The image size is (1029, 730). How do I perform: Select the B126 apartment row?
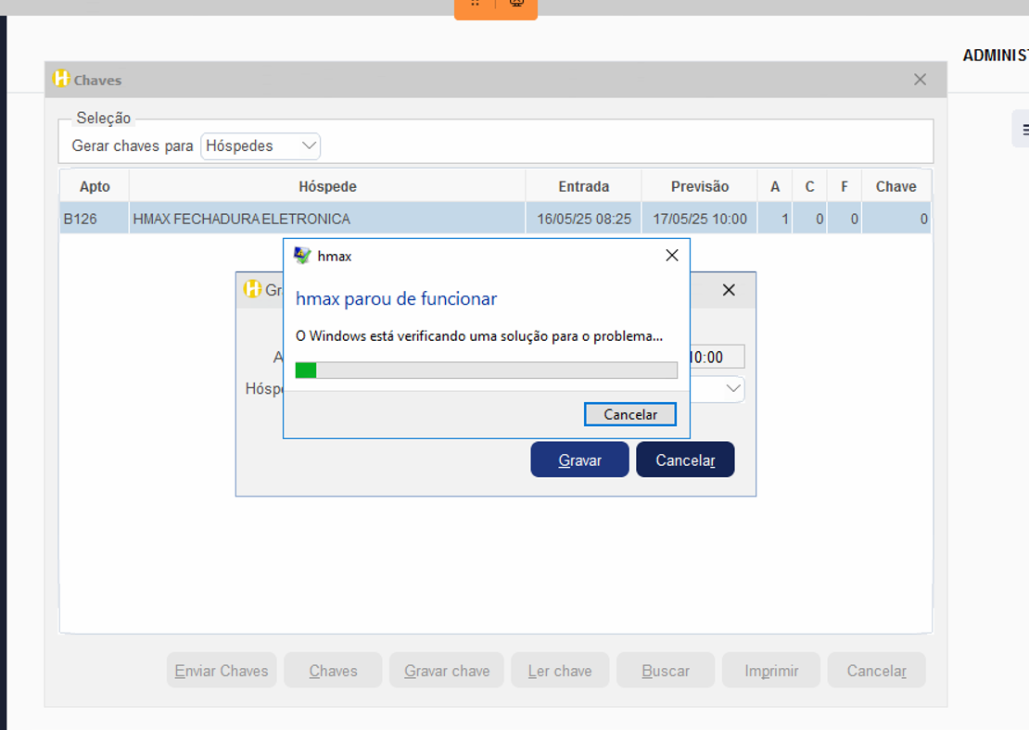(94, 220)
